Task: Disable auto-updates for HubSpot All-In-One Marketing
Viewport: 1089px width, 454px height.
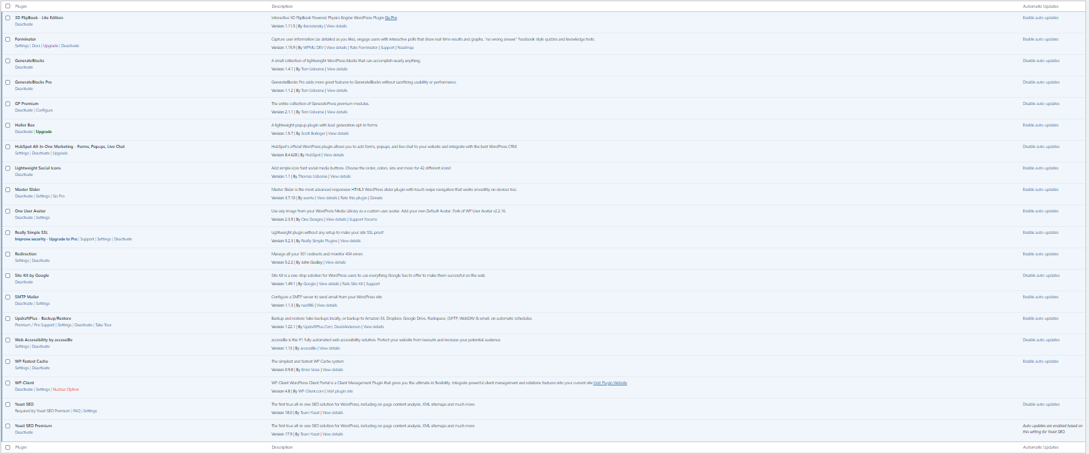Action: coord(1041,147)
